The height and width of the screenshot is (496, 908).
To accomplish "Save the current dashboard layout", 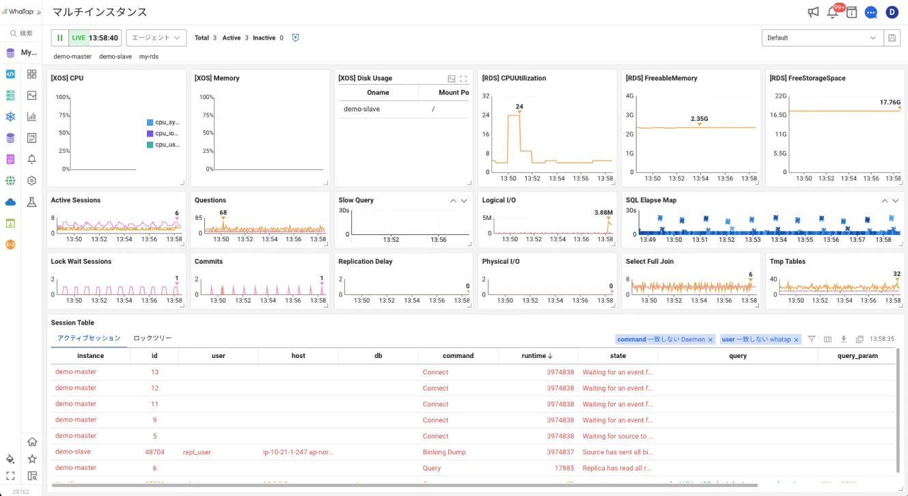I will (892, 38).
